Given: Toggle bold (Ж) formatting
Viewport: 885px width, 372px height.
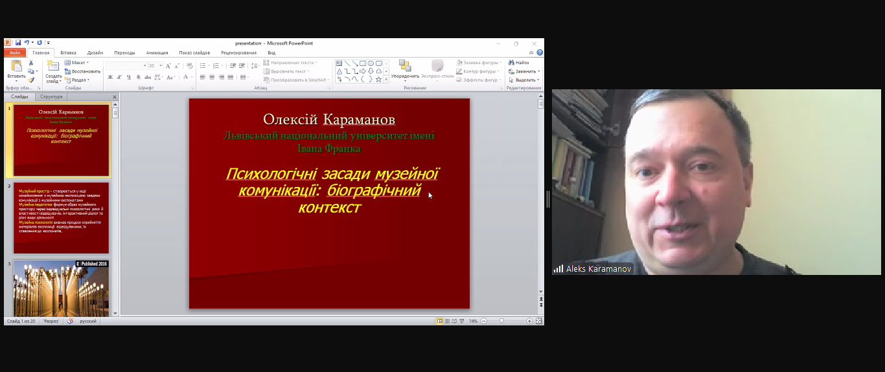Looking at the screenshot, I should pyautogui.click(x=110, y=77).
